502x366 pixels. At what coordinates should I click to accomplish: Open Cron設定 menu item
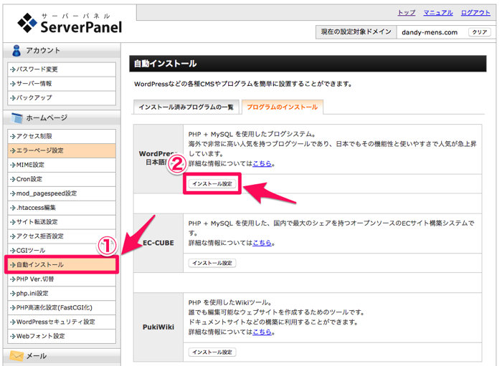click(62, 179)
